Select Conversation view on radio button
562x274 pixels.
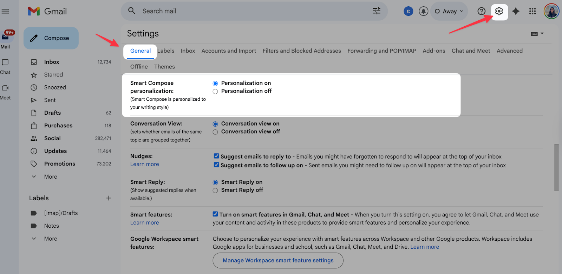tap(215, 124)
